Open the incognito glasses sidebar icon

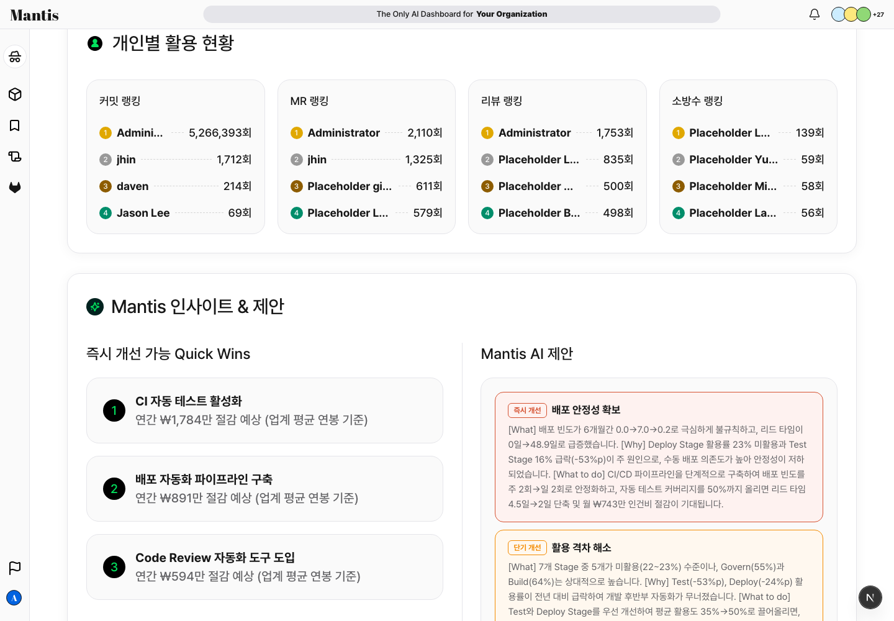pos(15,57)
